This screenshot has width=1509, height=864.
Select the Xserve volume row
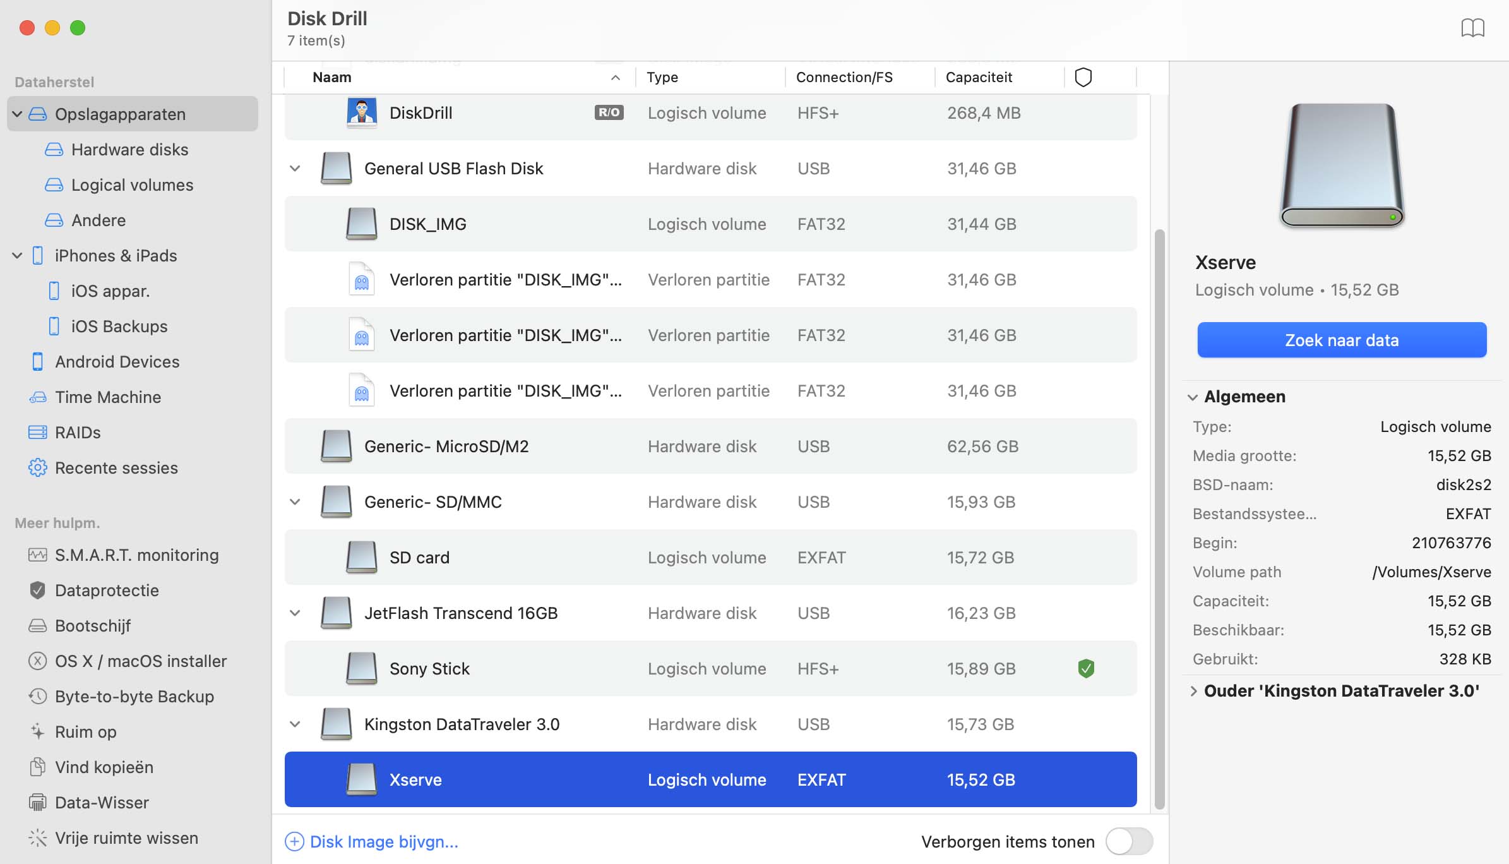(x=710, y=779)
